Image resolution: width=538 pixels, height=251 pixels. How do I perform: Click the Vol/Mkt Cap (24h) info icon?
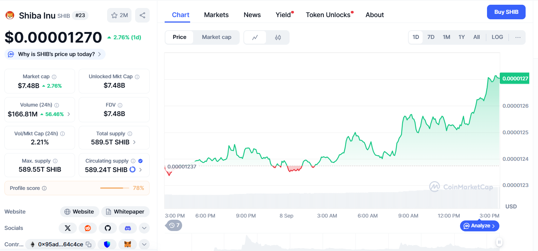coord(62,134)
